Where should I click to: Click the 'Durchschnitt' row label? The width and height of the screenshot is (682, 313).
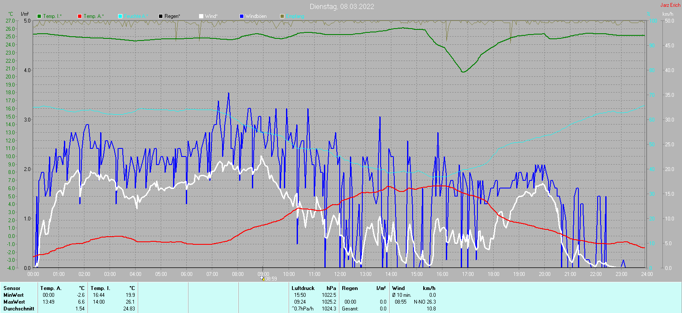pyautogui.click(x=19, y=309)
